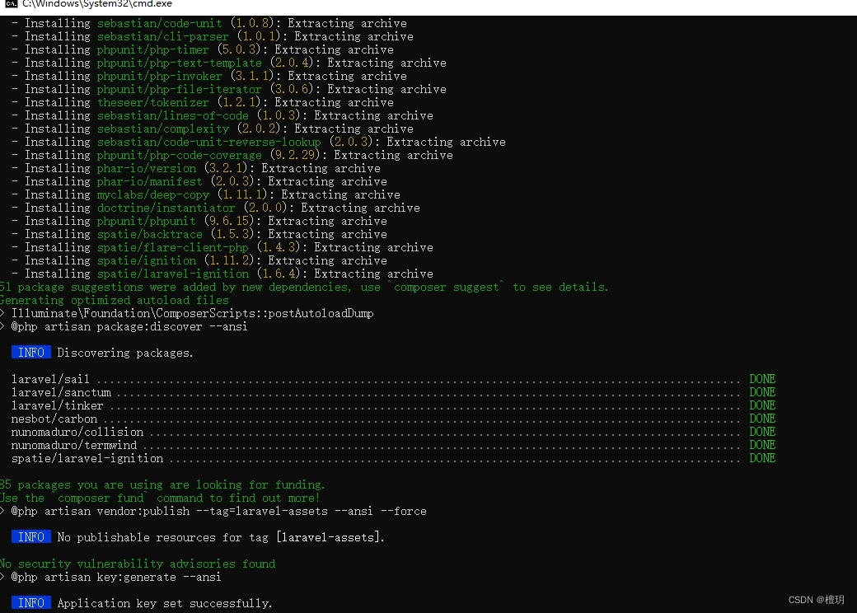Select the CSDN watermark logo
857x613 pixels.
[x=814, y=600]
